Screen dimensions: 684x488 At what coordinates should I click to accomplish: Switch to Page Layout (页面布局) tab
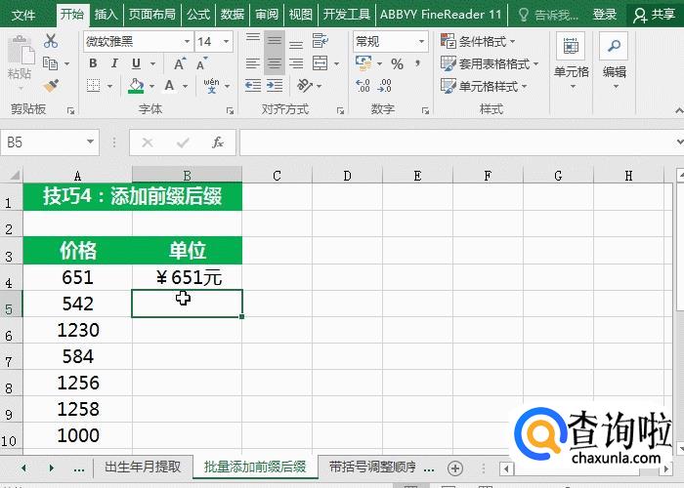pos(151,15)
